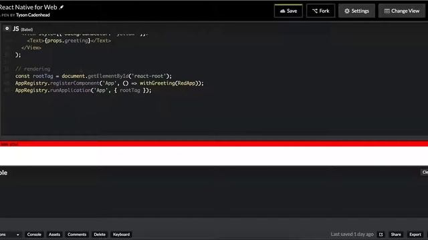Open the Assets panel
Image resolution: width=428 pixels, height=240 pixels.
(54, 234)
